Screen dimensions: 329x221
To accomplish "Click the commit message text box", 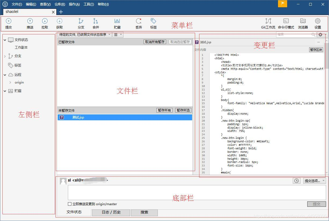I will (x=197, y=192).
